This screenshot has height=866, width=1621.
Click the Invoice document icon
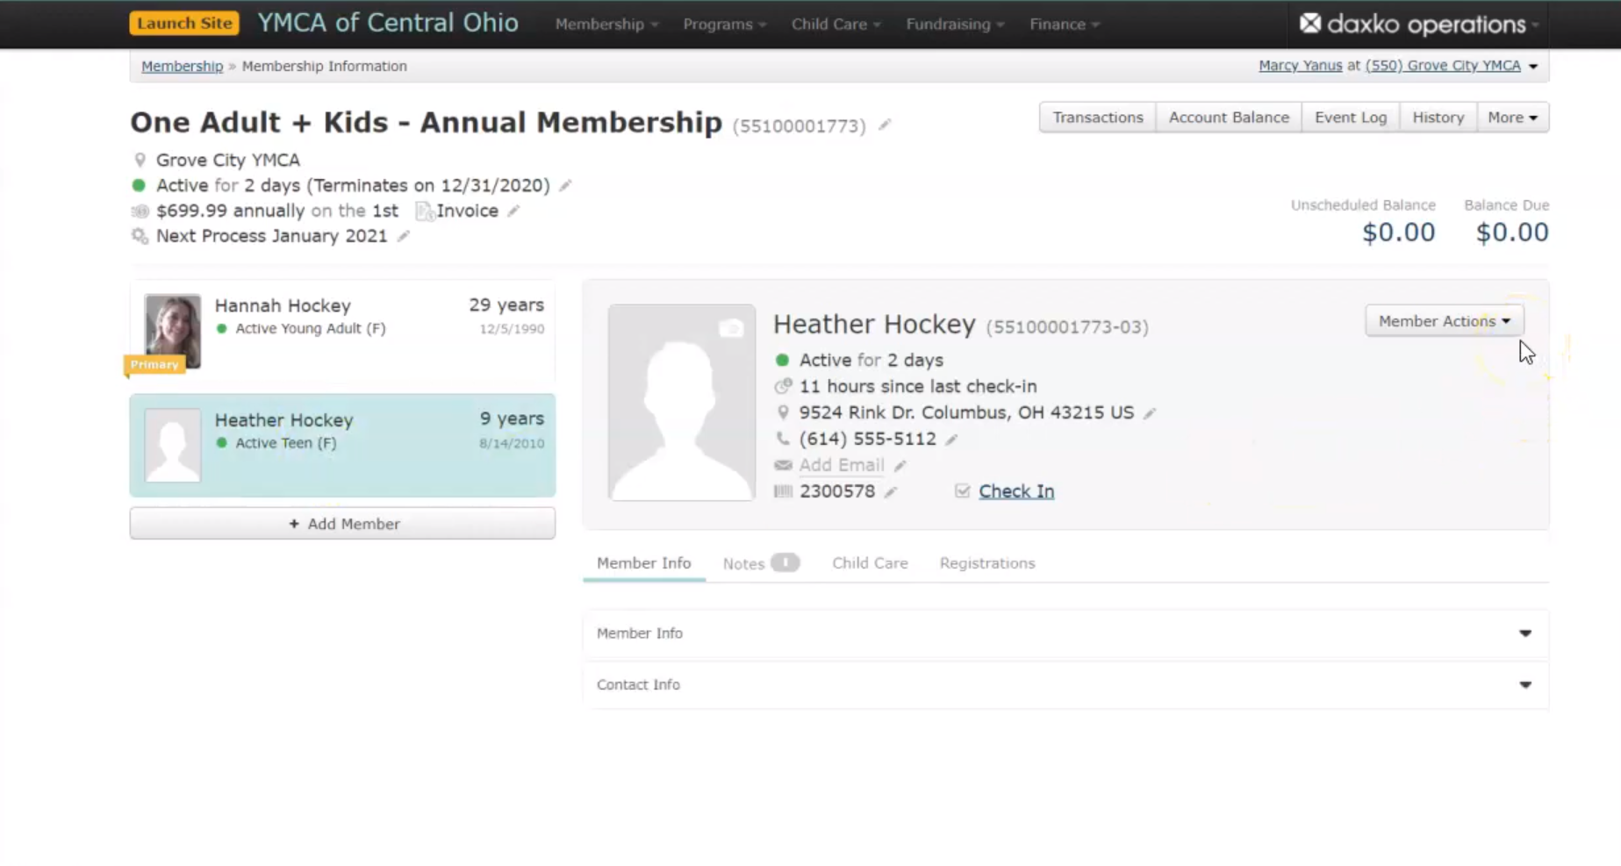click(x=424, y=211)
